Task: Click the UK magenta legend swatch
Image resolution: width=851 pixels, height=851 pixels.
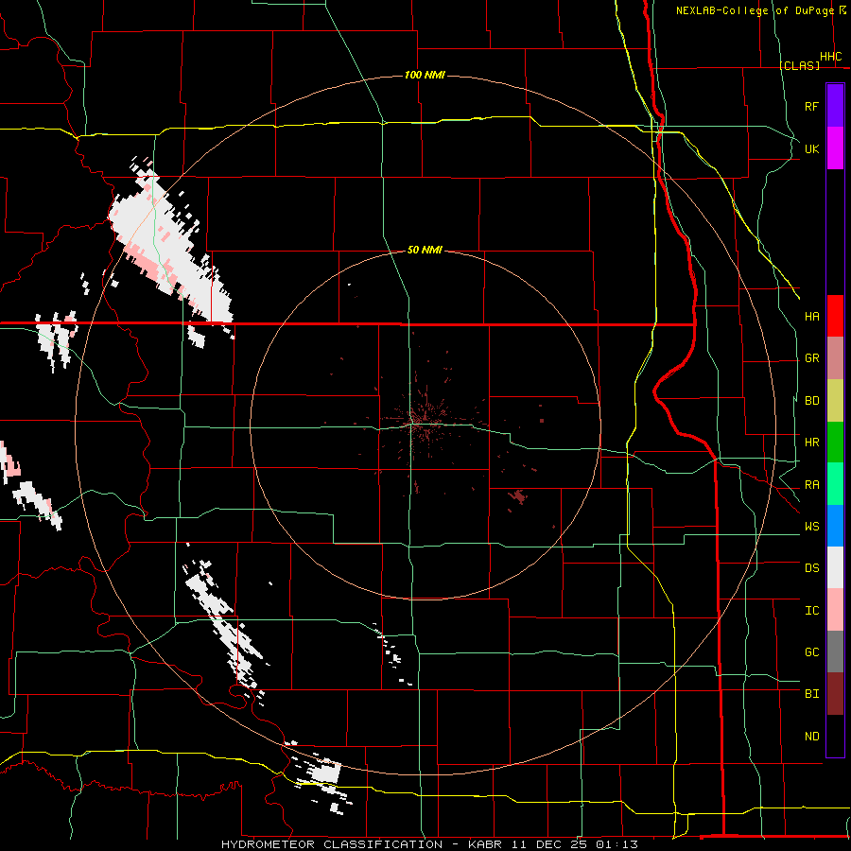Action: tap(835, 148)
